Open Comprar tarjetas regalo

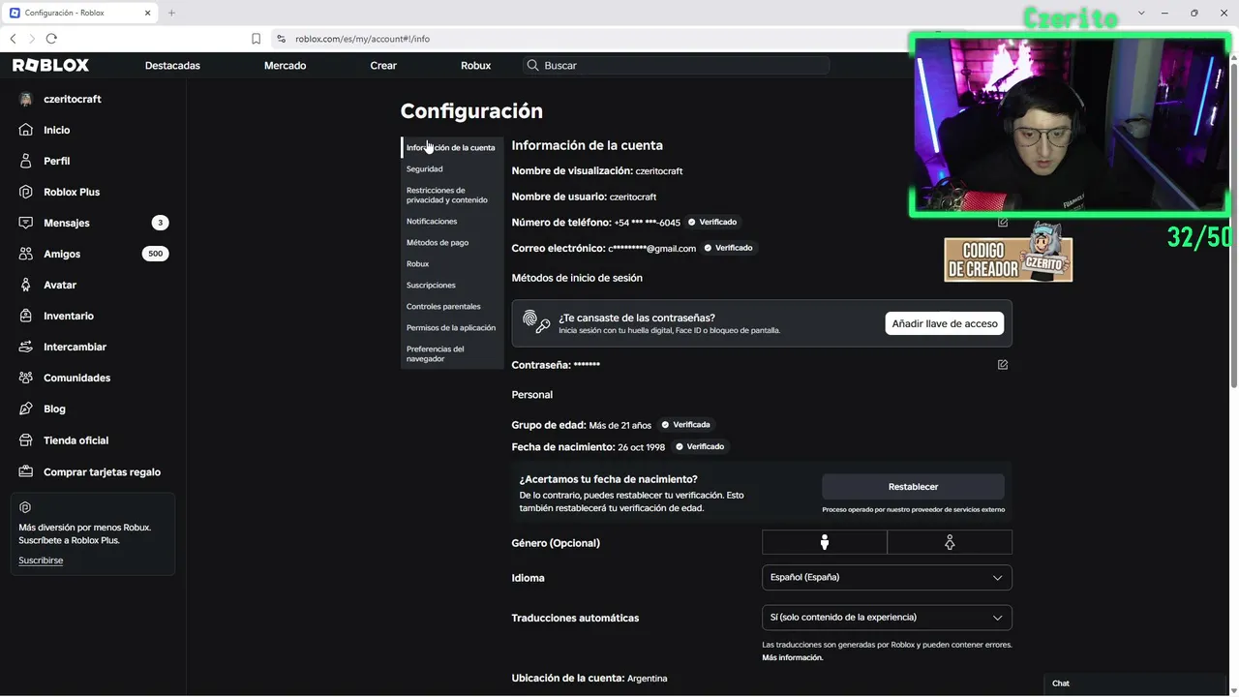point(102,471)
